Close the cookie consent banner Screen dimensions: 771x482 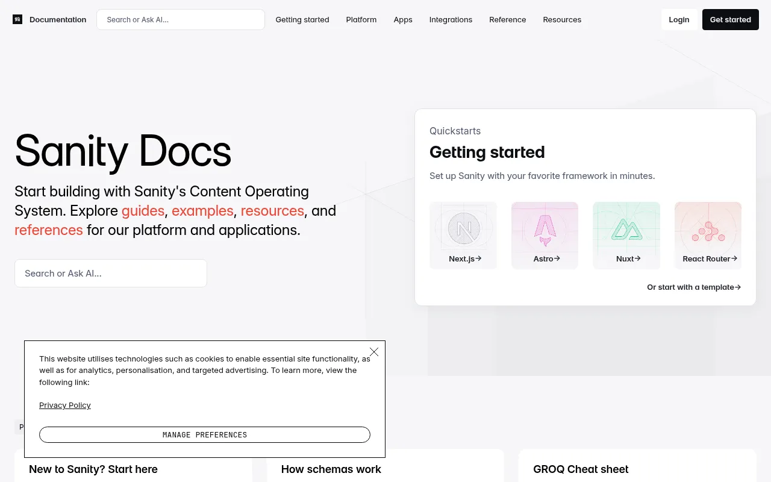coord(374,352)
